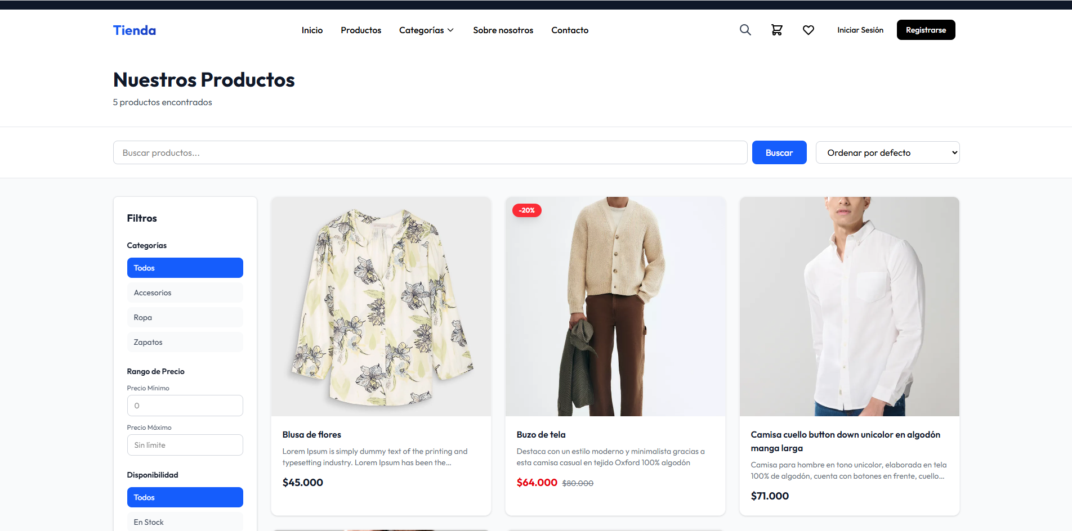Open the wishlist heart icon
The image size is (1072, 531).
click(x=808, y=30)
